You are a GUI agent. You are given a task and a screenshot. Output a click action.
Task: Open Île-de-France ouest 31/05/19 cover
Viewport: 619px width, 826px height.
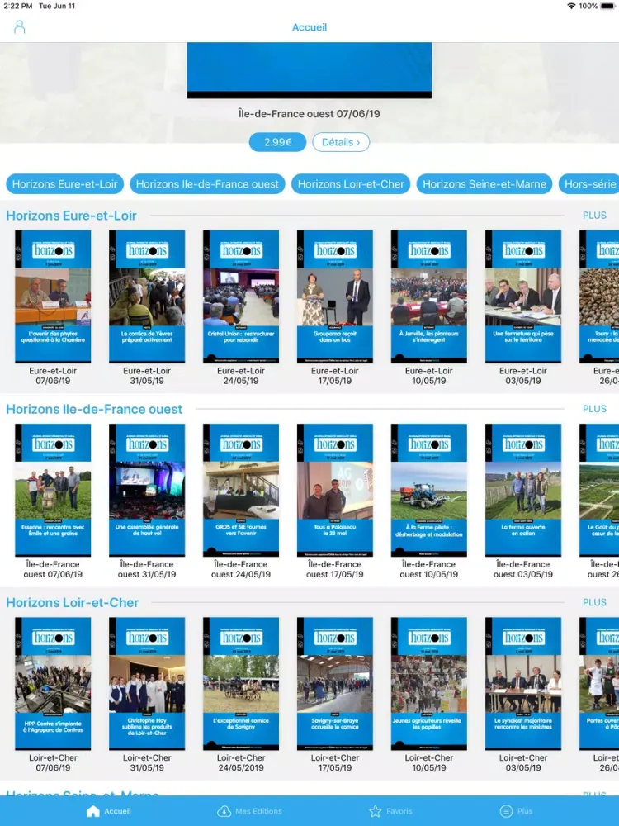click(147, 490)
